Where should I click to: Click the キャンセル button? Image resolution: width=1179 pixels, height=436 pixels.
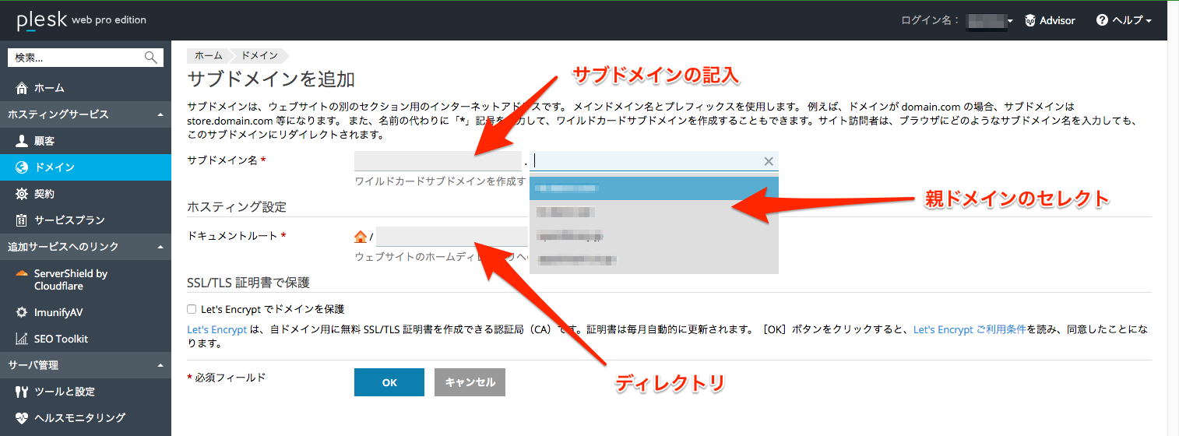click(x=470, y=382)
